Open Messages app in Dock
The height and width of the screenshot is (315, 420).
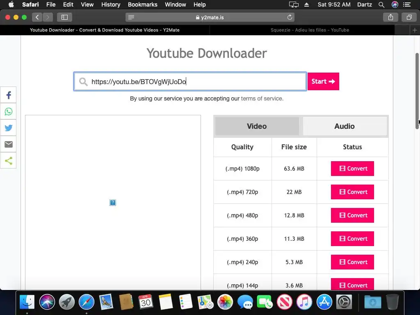click(x=245, y=302)
